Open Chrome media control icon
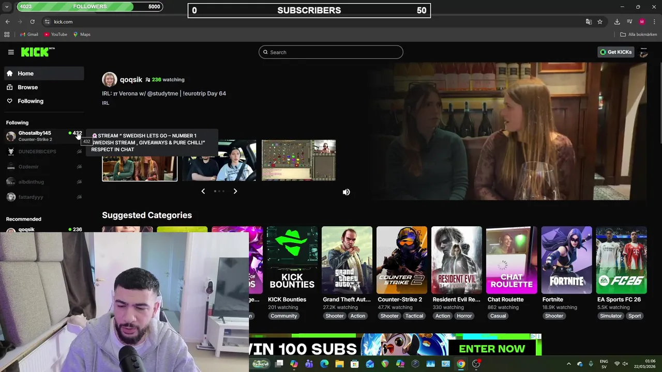 [x=629, y=22]
